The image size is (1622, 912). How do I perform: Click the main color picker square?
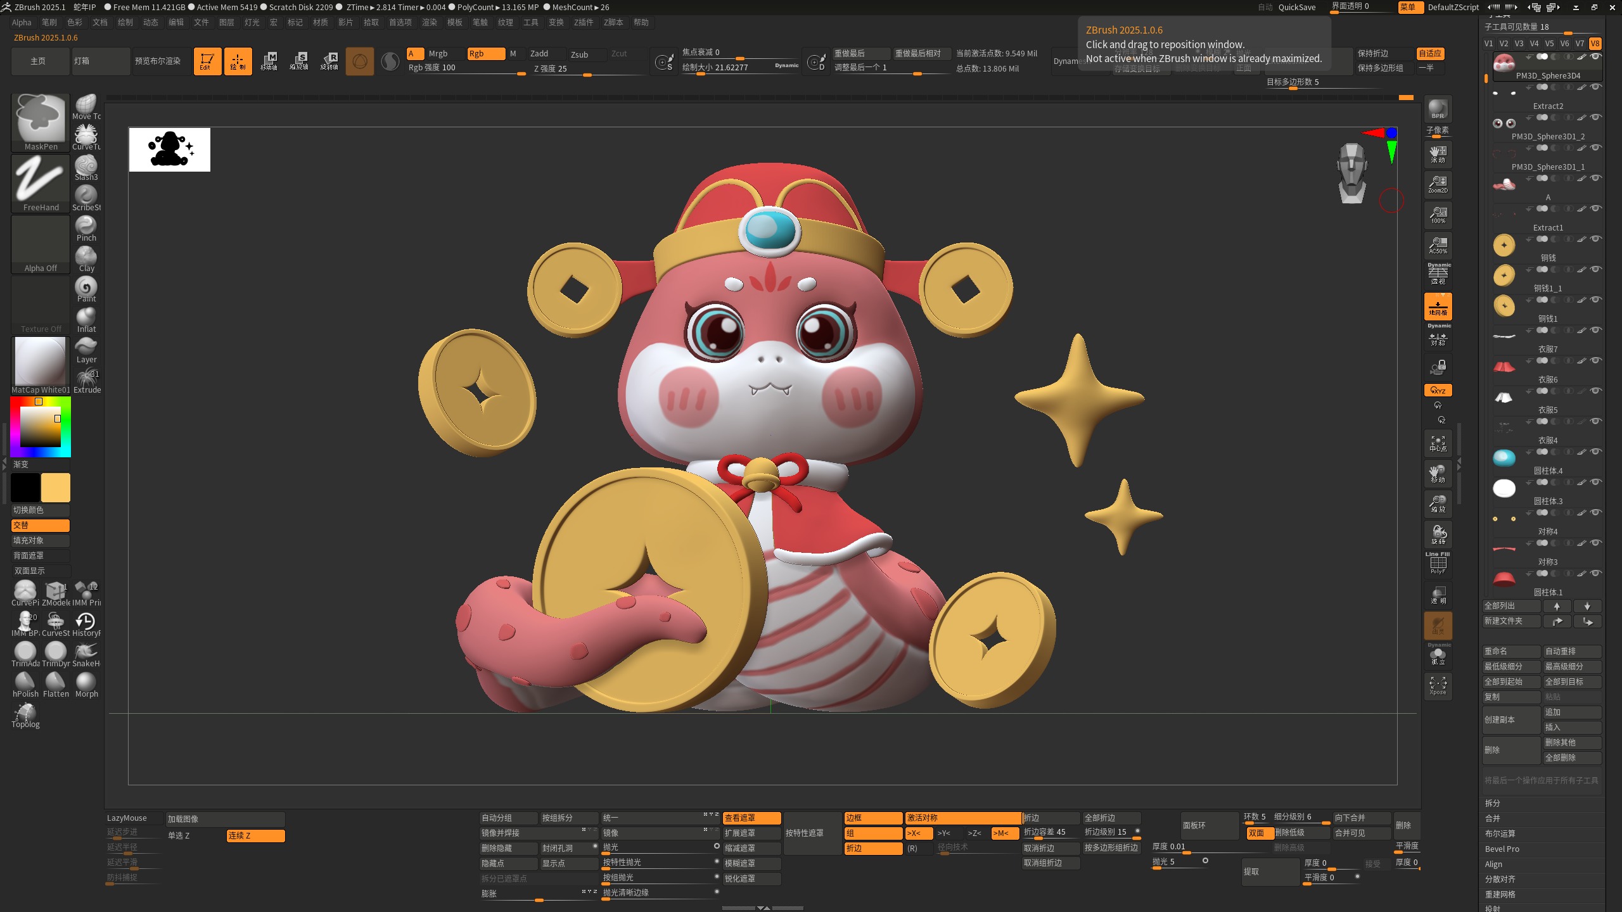tap(41, 427)
